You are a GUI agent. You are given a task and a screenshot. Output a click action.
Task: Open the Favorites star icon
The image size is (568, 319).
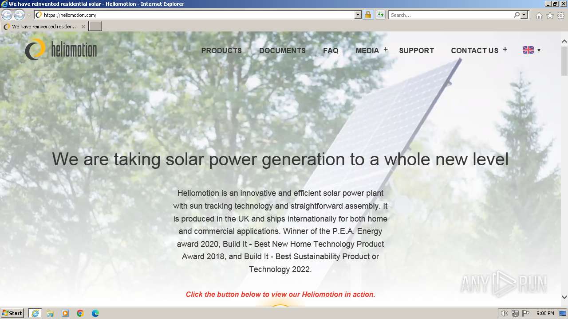[550, 16]
